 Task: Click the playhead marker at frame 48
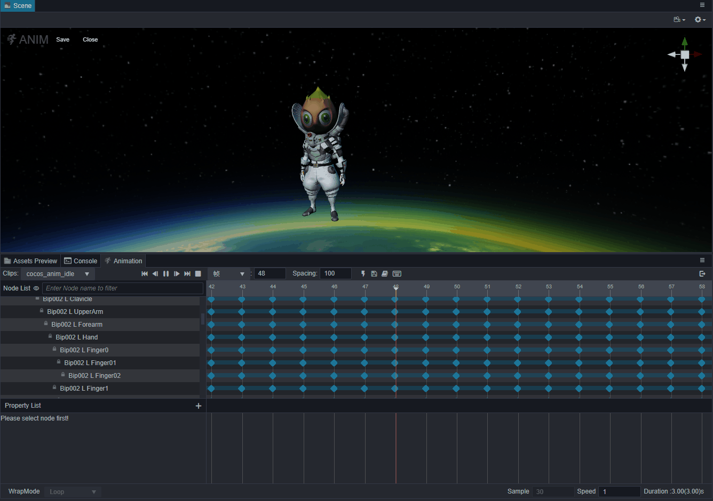(396, 287)
